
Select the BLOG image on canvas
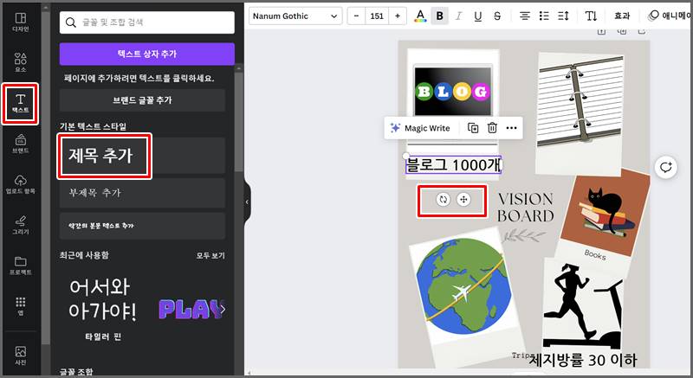[452, 92]
